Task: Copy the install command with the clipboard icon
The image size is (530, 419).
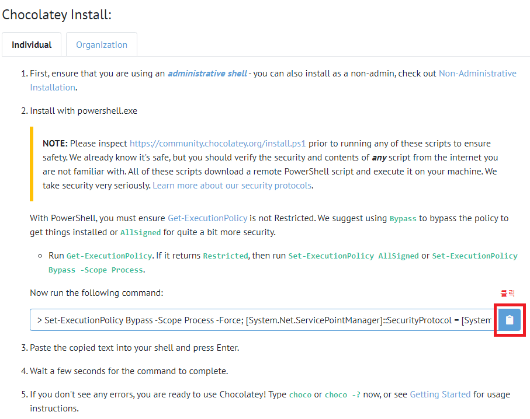Action: [x=510, y=320]
